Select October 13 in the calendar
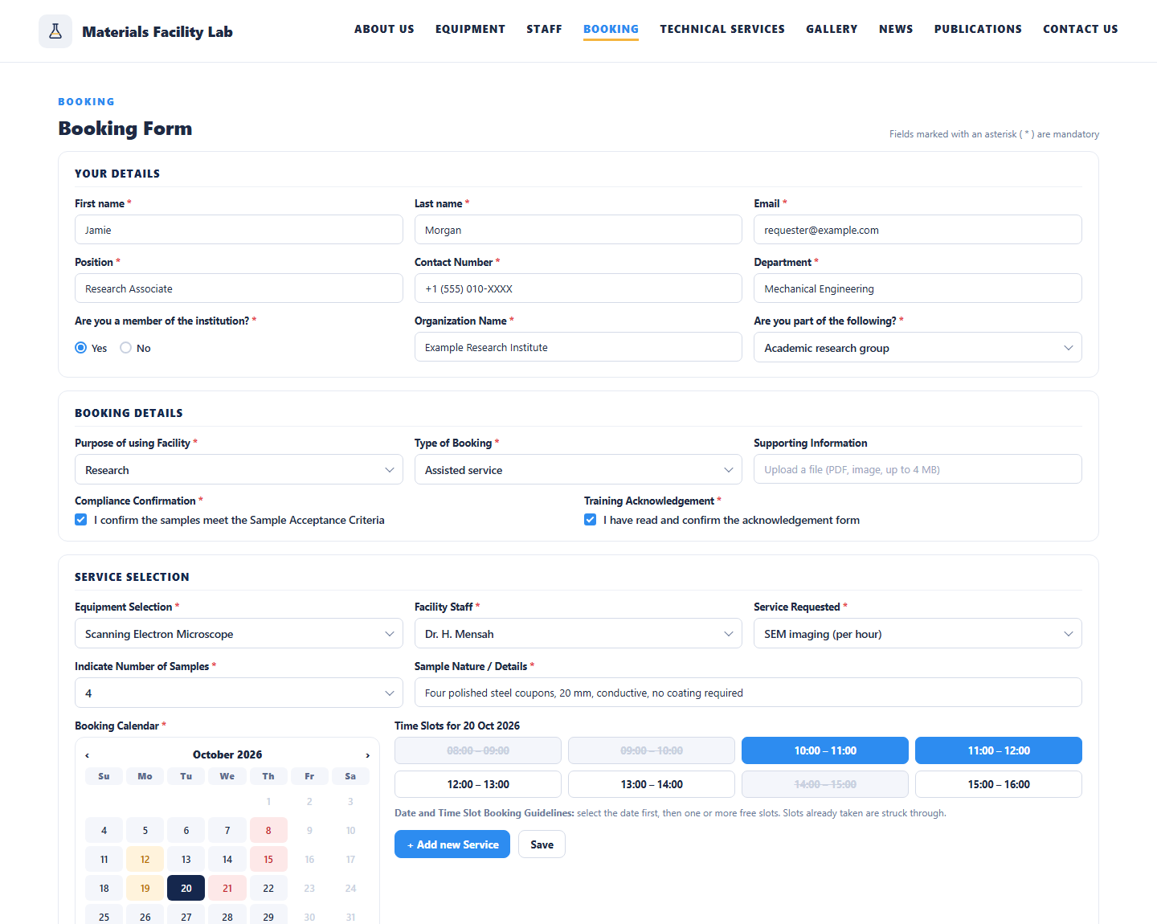Viewport: 1157px width, 924px height. (x=186, y=860)
